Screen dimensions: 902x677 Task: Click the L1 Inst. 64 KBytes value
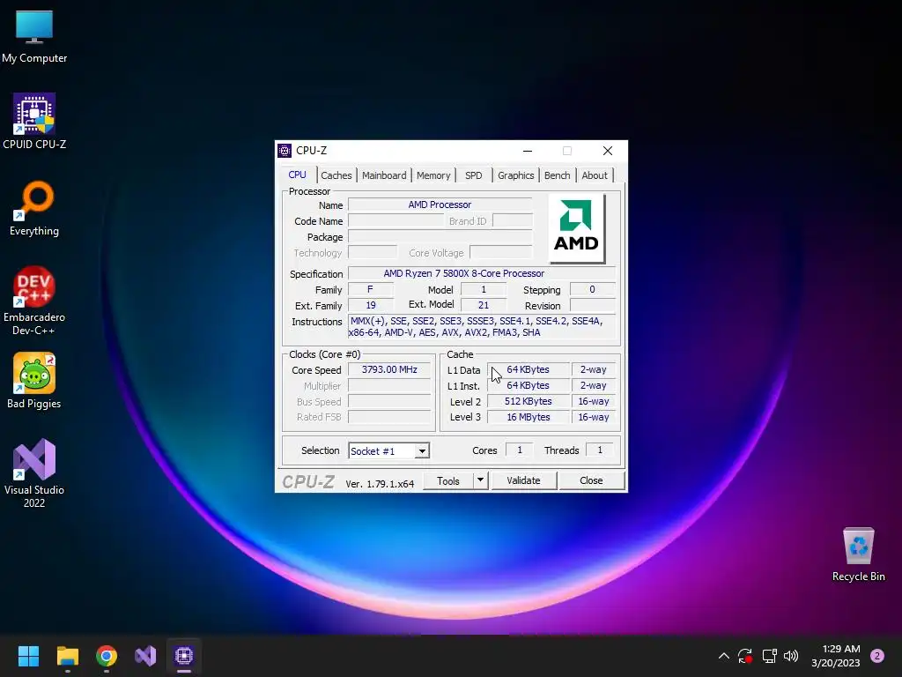[x=529, y=386]
